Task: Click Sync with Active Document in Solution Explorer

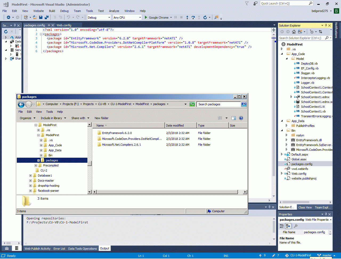Action: coord(320,32)
